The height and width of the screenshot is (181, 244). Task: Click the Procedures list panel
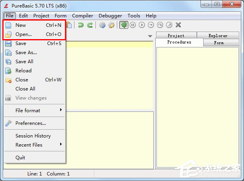click(198, 107)
